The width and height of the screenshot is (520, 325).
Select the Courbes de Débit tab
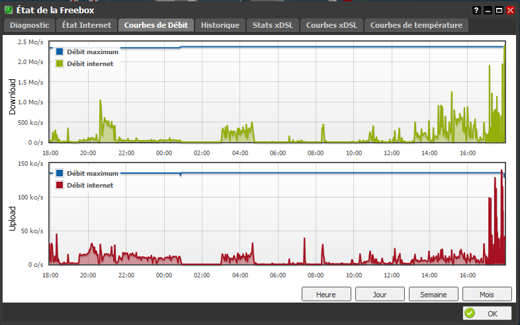pos(156,25)
